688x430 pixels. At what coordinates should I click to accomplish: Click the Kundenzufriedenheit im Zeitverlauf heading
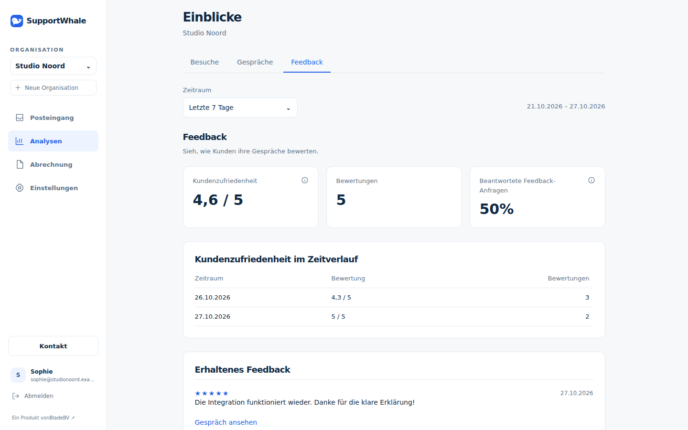pos(276,259)
